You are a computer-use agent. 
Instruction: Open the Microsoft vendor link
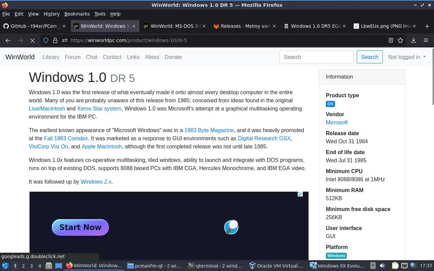coord(337,122)
